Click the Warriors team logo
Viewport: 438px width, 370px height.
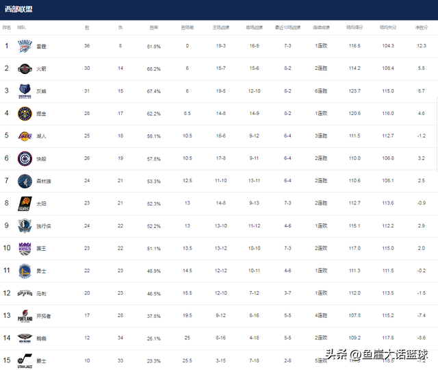(25, 271)
